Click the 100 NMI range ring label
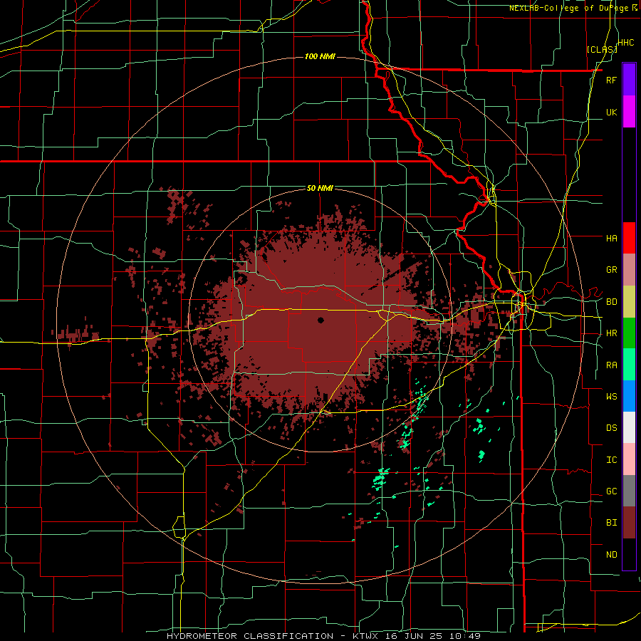The width and height of the screenshot is (641, 641). point(320,56)
